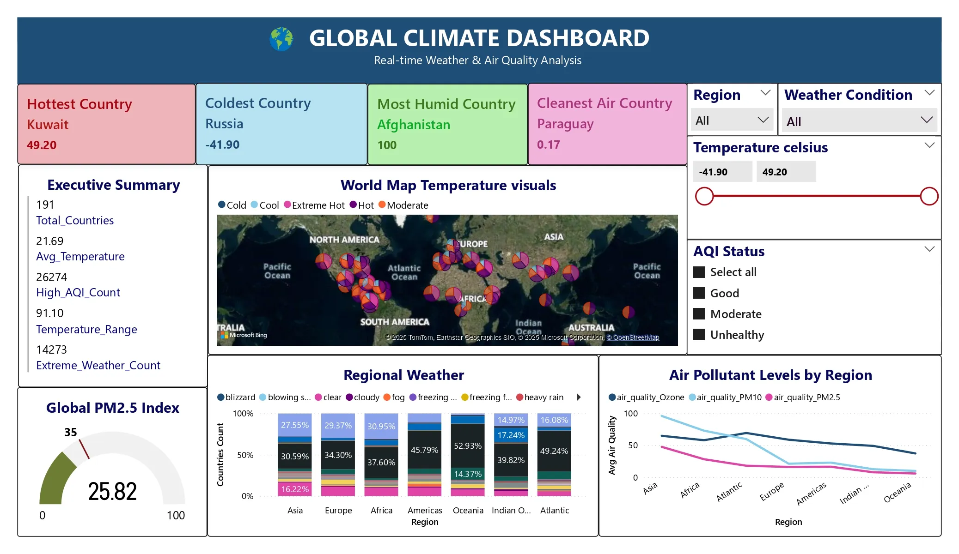
Task: Click the Cold legend marker on map
Action: coord(222,205)
